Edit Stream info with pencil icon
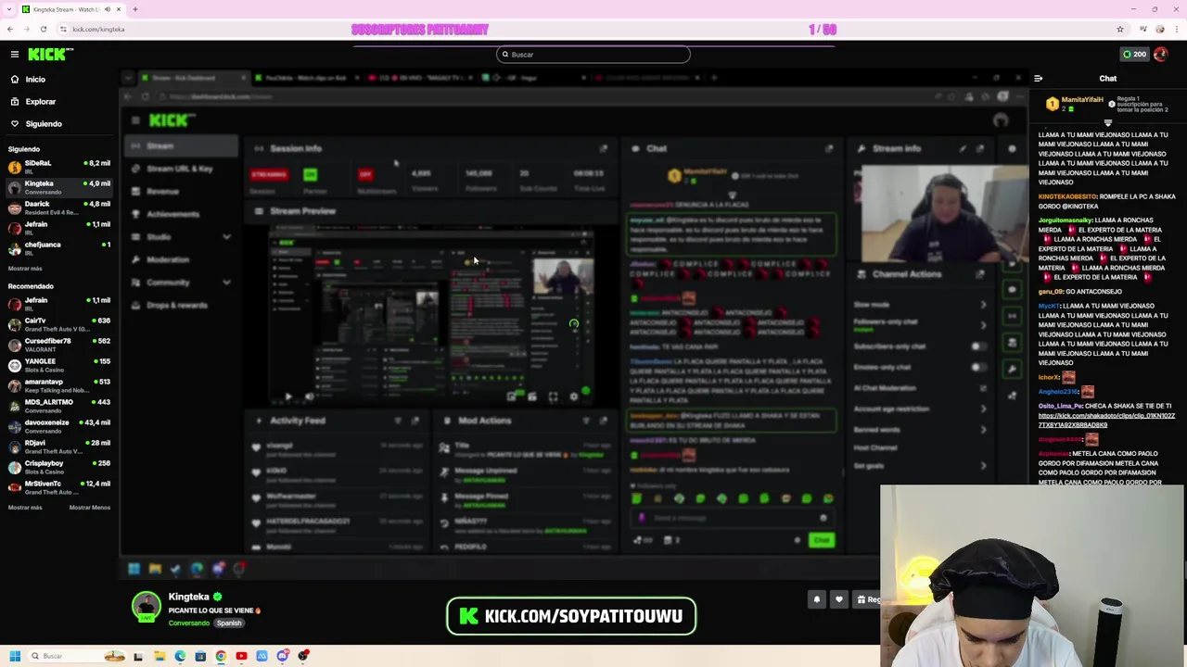Image resolution: width=1187 pixels, height=667 pixels. pyautogui.click(x=962, y=148)
